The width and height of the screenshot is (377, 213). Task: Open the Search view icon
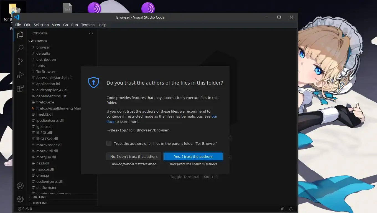[20, 48]
